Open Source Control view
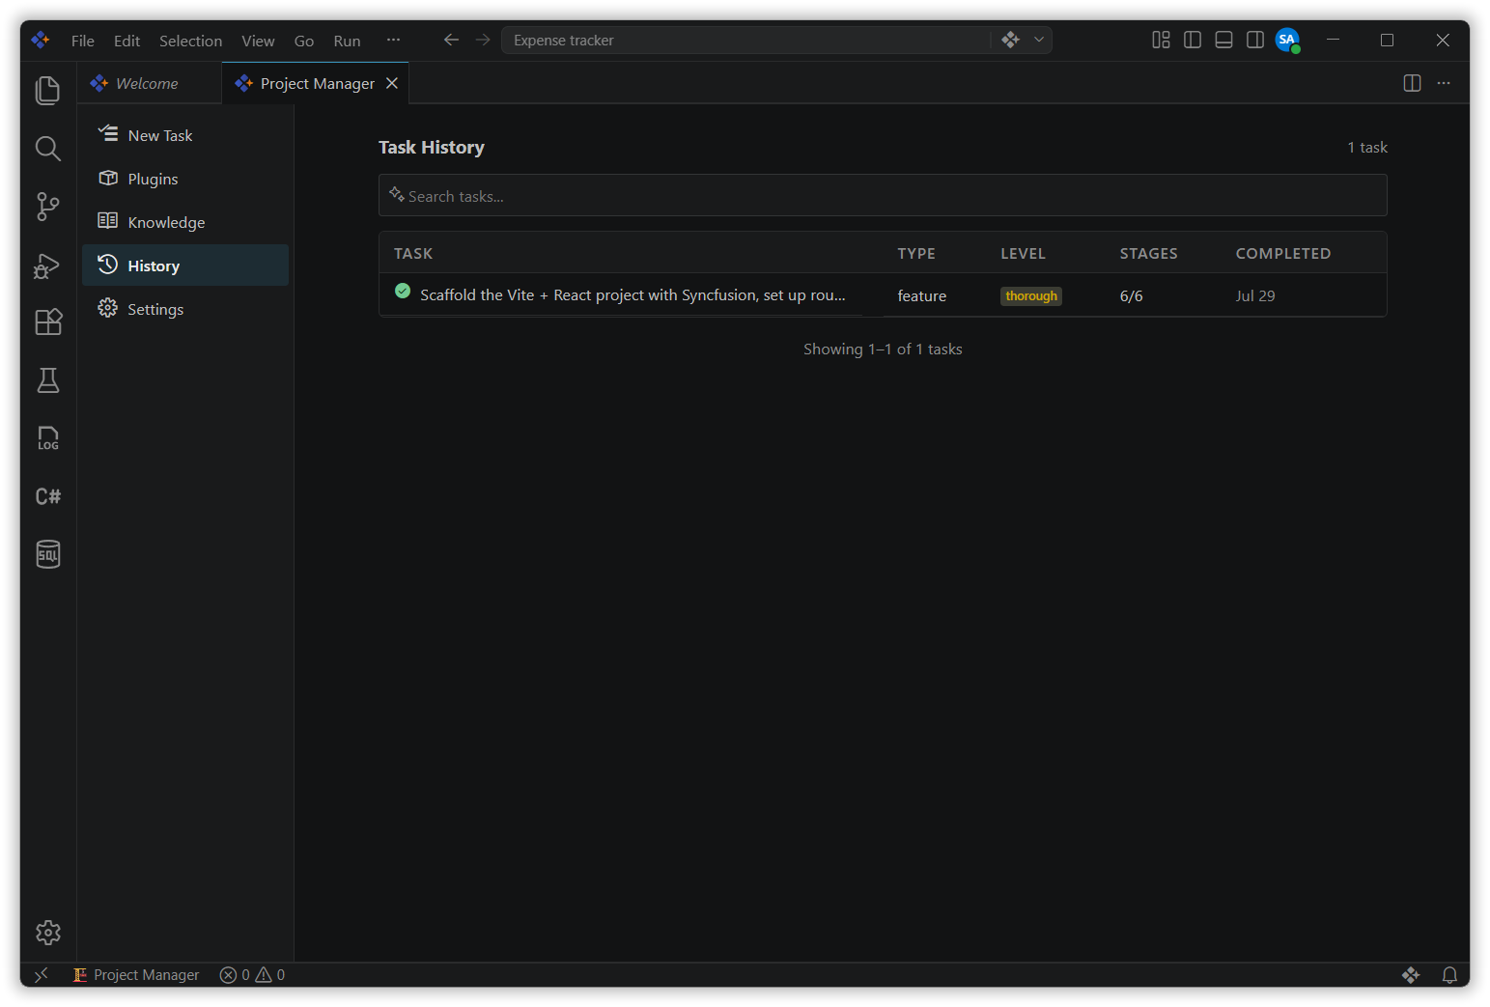This screenshot has height=1007, width=1490. point(47,206)
